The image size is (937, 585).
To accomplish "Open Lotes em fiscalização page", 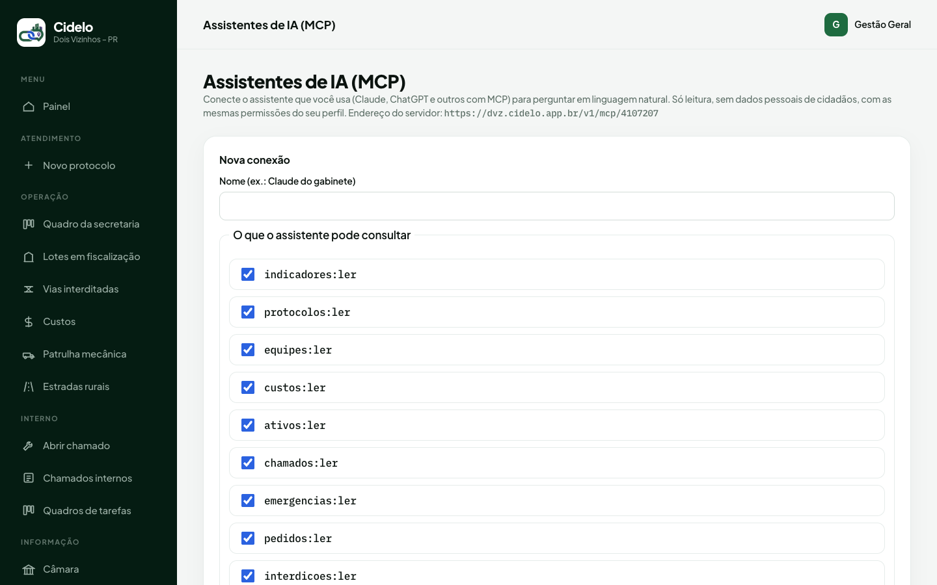I will click(x=88, y=256).
